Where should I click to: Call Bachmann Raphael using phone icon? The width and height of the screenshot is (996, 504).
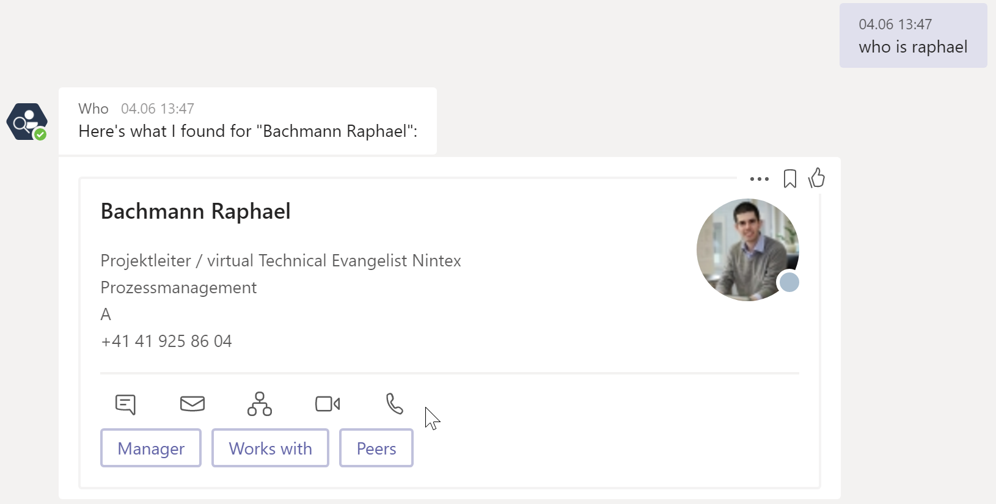395,404
